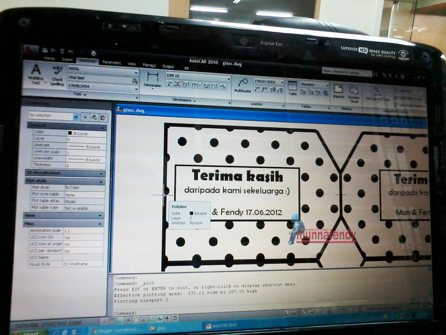Image resolution: width=446 pixels, height=335 pixels.
Task: Click the Plot printer icon in quick access toolbar
Action: click(x=93, y=53)
